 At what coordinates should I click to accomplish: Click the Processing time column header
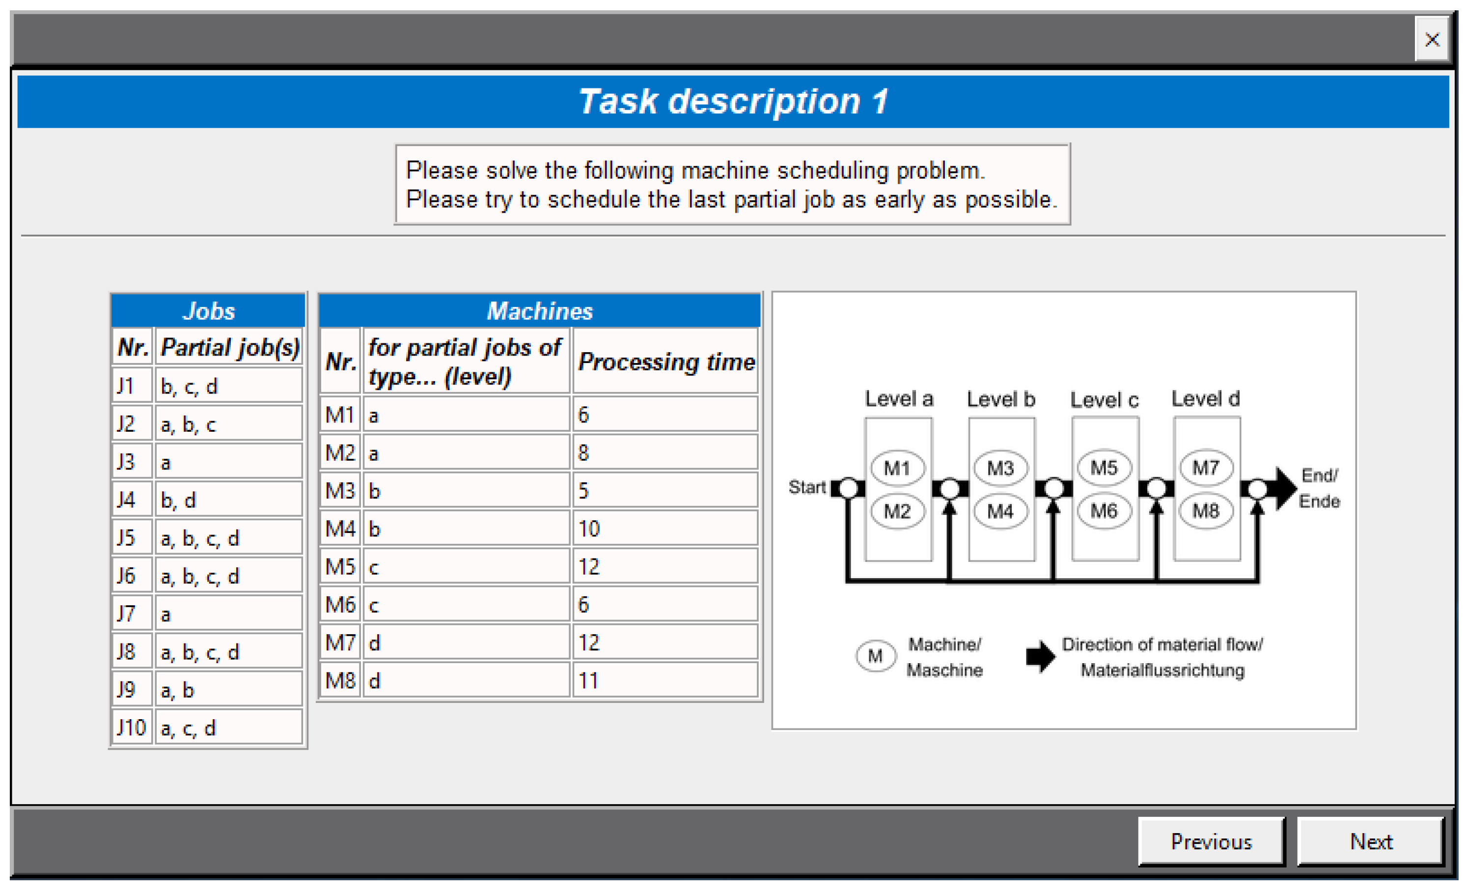point(666,361)
